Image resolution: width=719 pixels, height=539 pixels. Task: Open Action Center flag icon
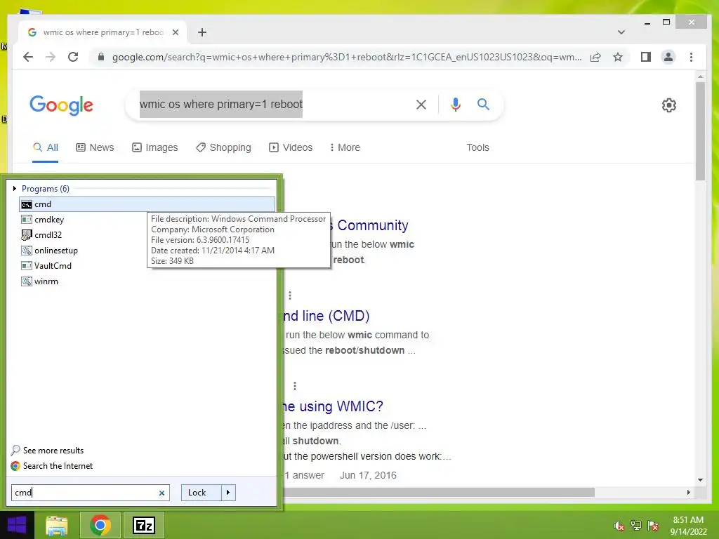pos(653,526)
